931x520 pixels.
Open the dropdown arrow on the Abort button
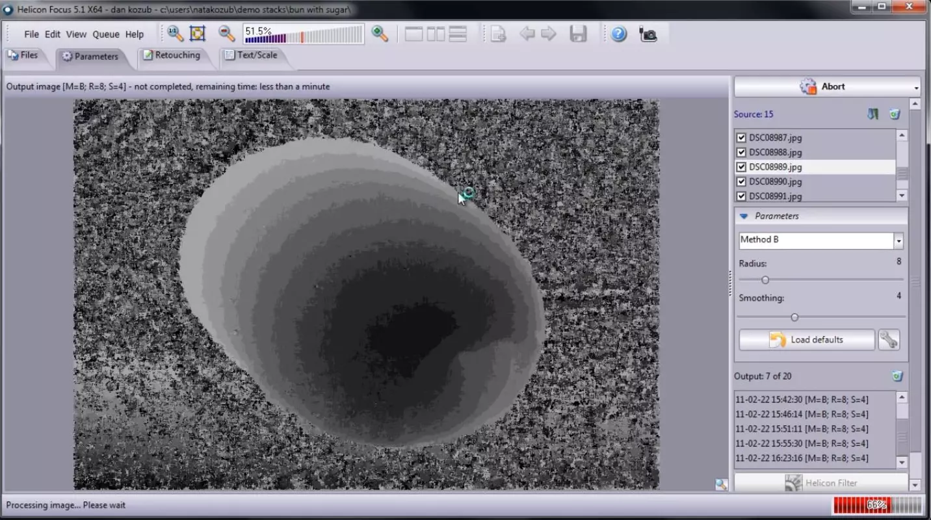[917, 87]
